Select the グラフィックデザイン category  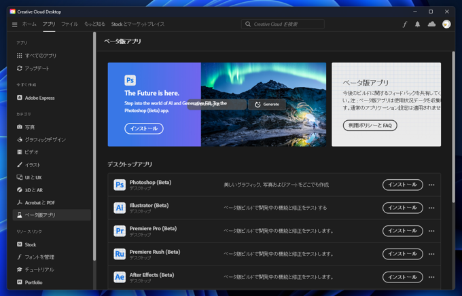coord(52,140)
